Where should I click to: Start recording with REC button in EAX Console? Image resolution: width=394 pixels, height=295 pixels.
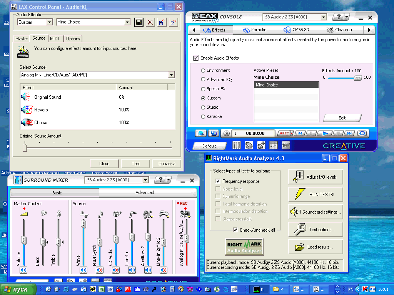[x=284, y=133]
